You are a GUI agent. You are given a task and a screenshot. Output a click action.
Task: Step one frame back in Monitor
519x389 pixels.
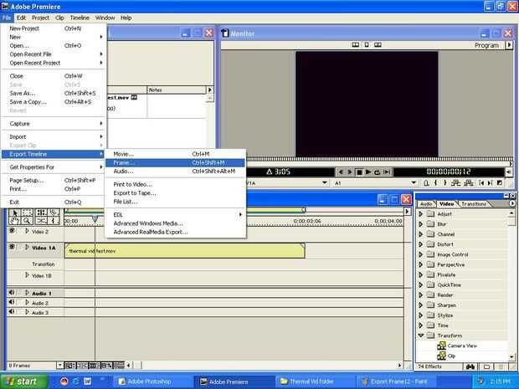341,172
